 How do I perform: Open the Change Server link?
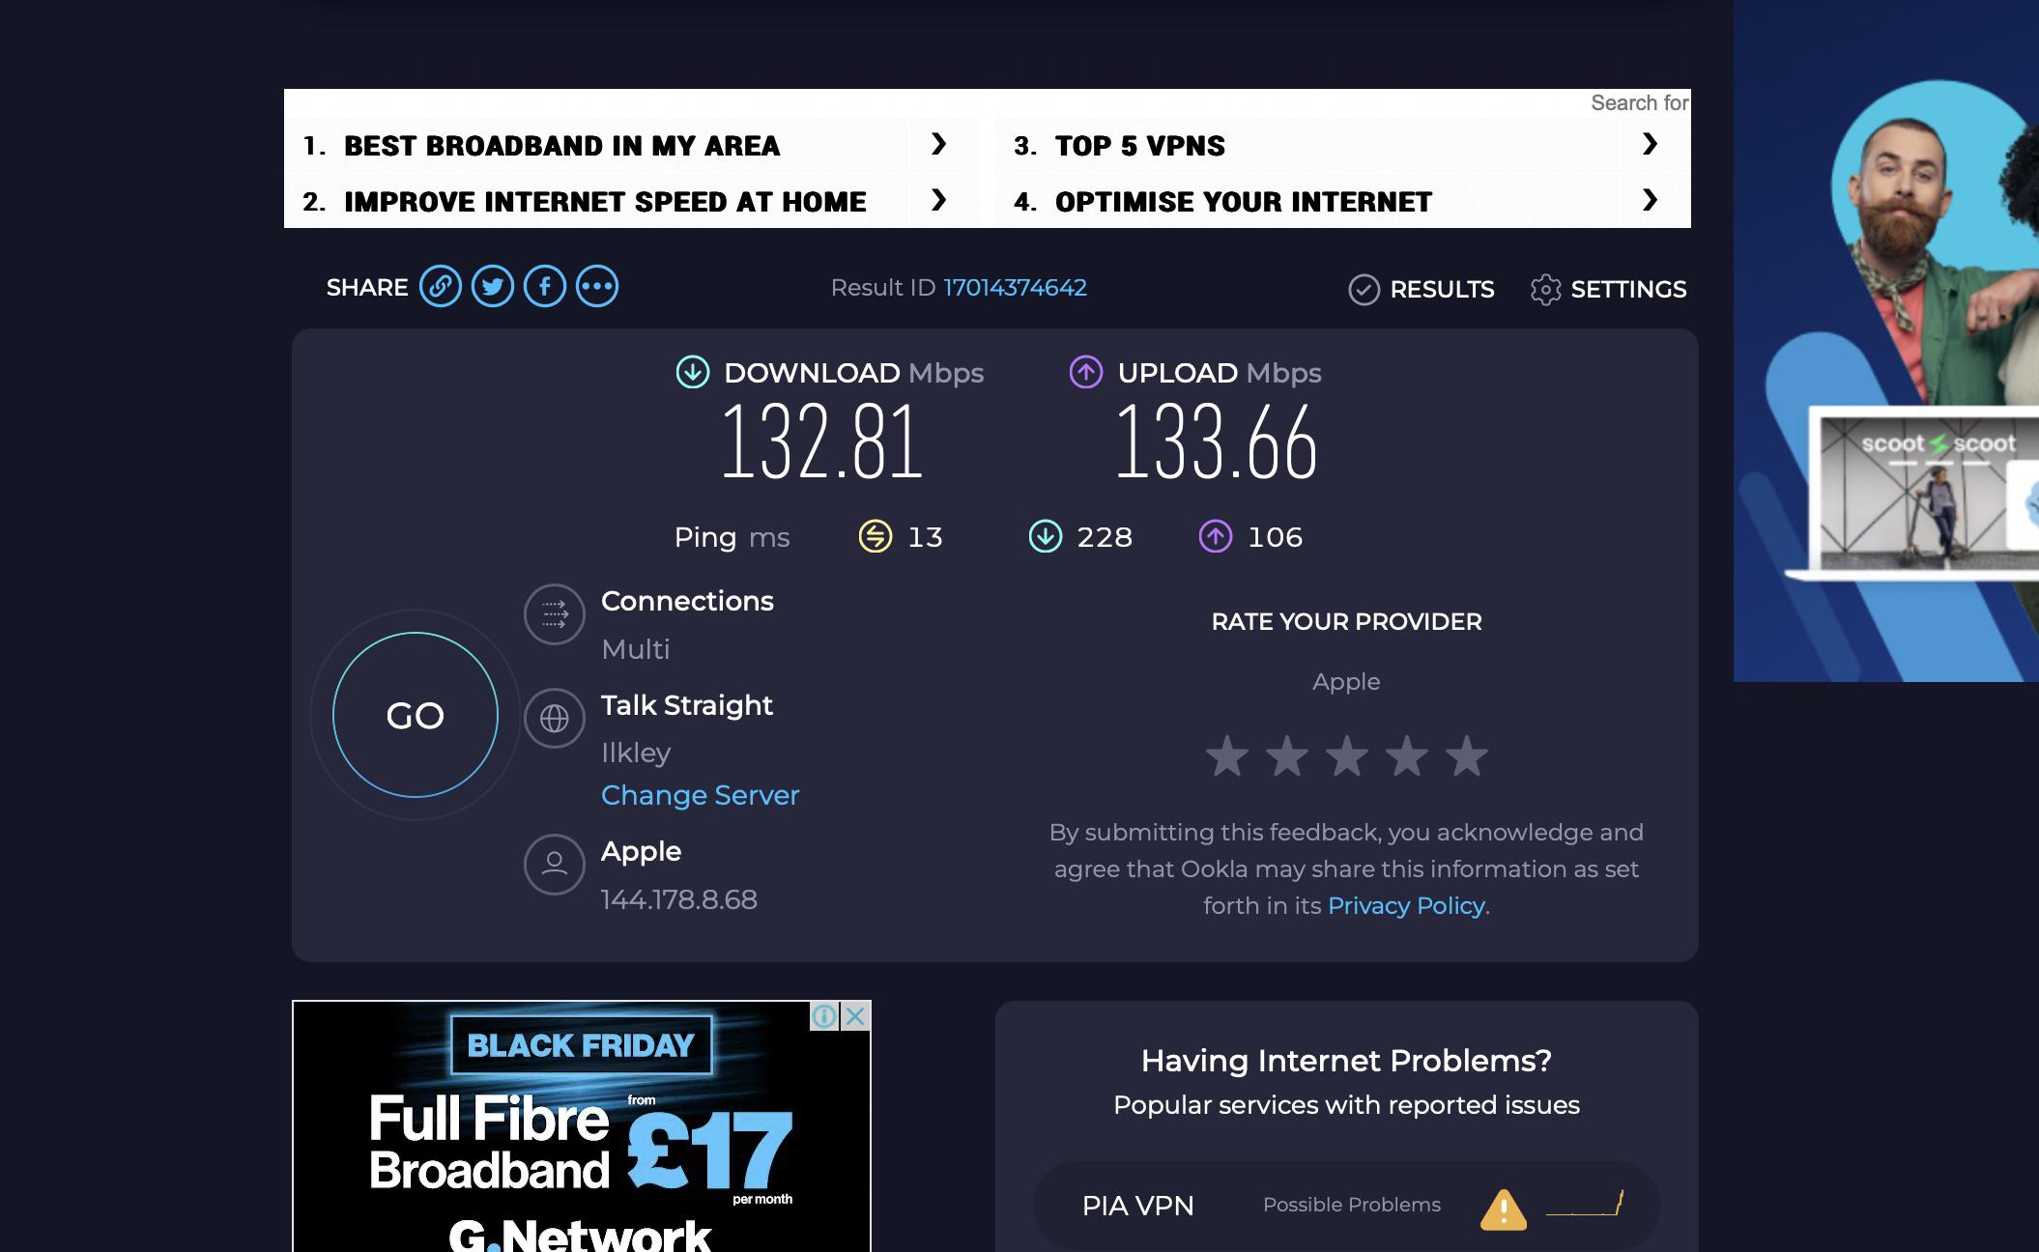(700, 795)
